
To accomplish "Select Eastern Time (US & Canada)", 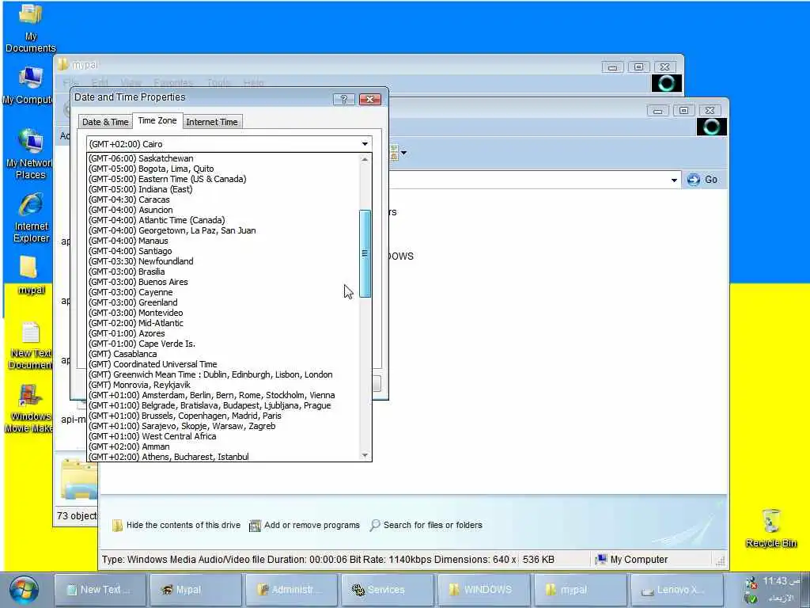I will tap(223, 180).
